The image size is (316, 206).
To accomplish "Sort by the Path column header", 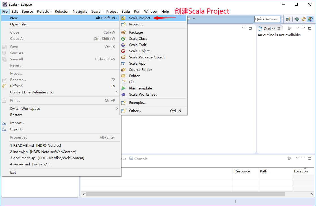I will (x=275, y=171).
